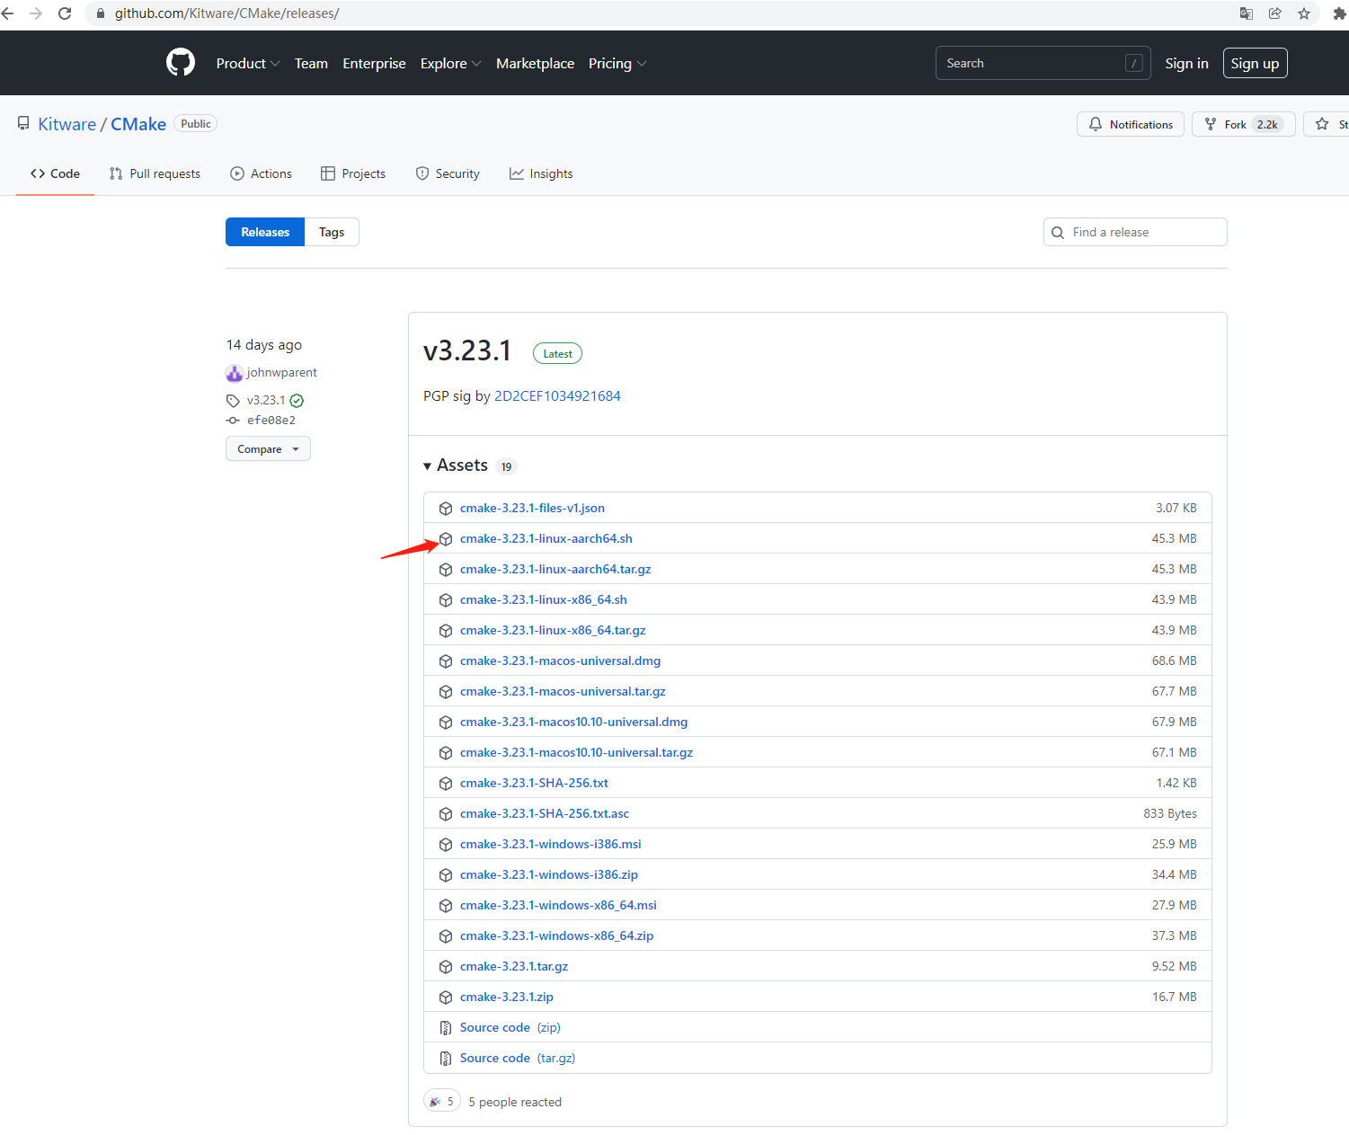Switch to the Tags view
Screen dimensions: 1349x1135
(x=332, y=232)
